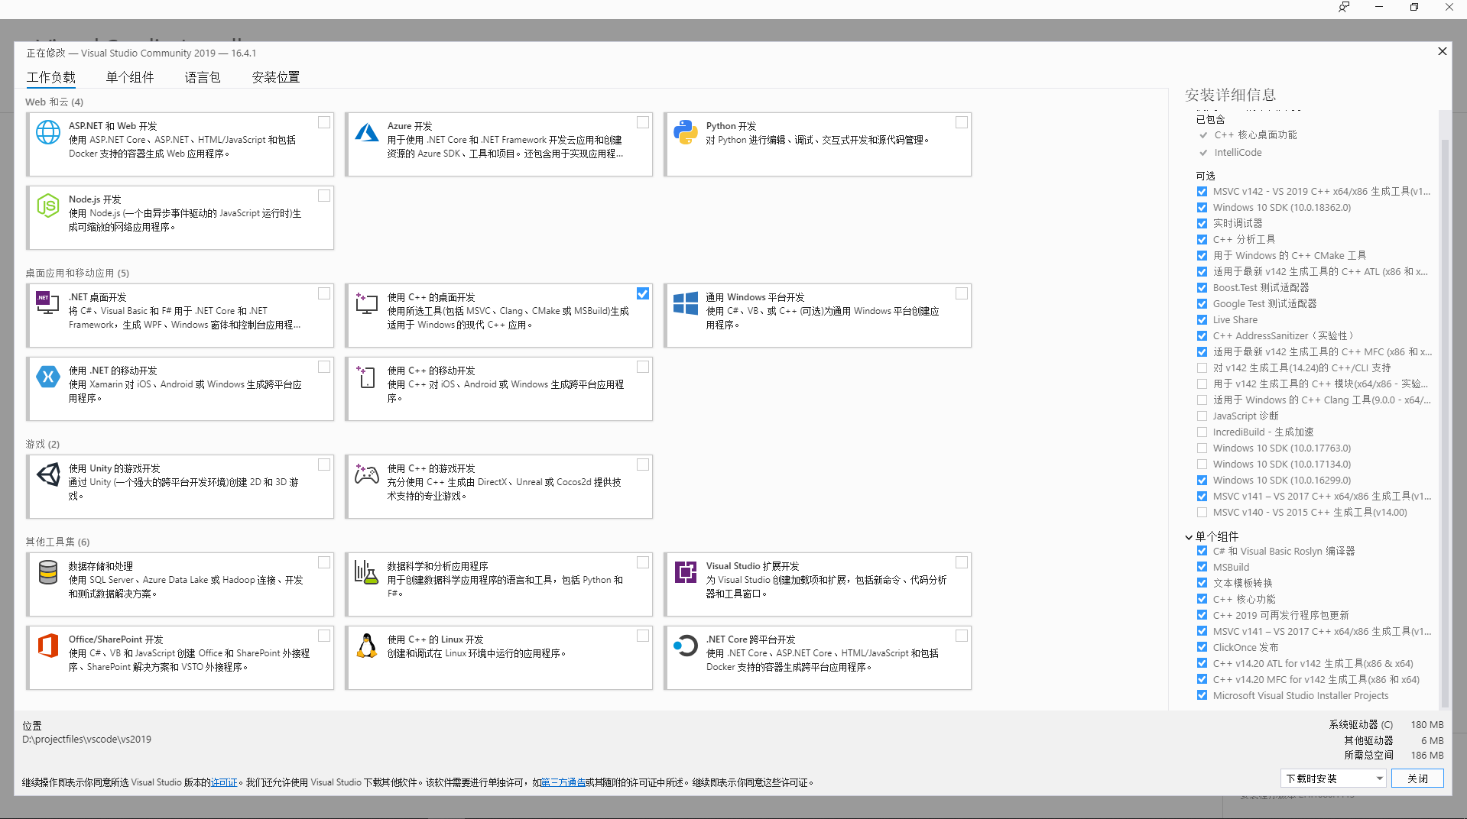Image resolution: width=1467 pixels, height=819 pixels.
Task: Click the Xamarin mobile development icon
Action: (48, 376)
